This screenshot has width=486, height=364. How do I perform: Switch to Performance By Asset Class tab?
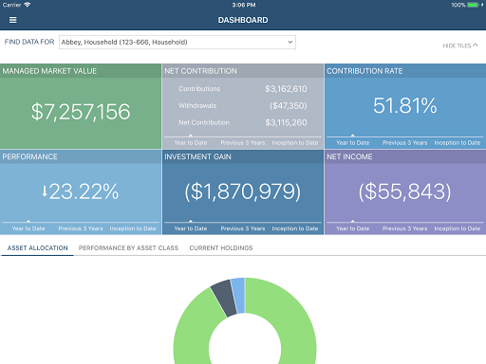tap(128, 248)
